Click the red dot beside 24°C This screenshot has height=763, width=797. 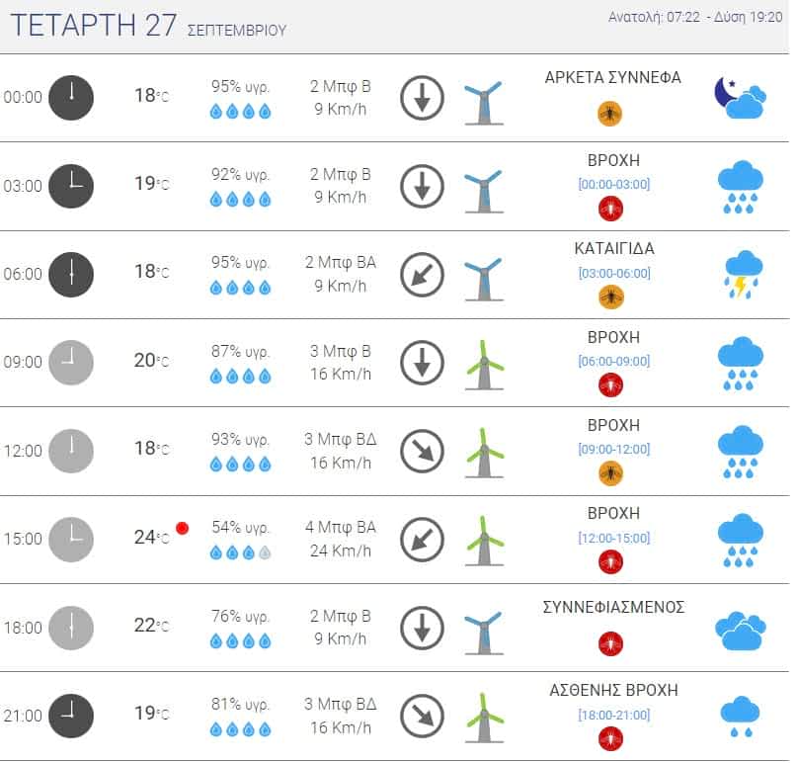pyautogui.click(x=183, y=528)
